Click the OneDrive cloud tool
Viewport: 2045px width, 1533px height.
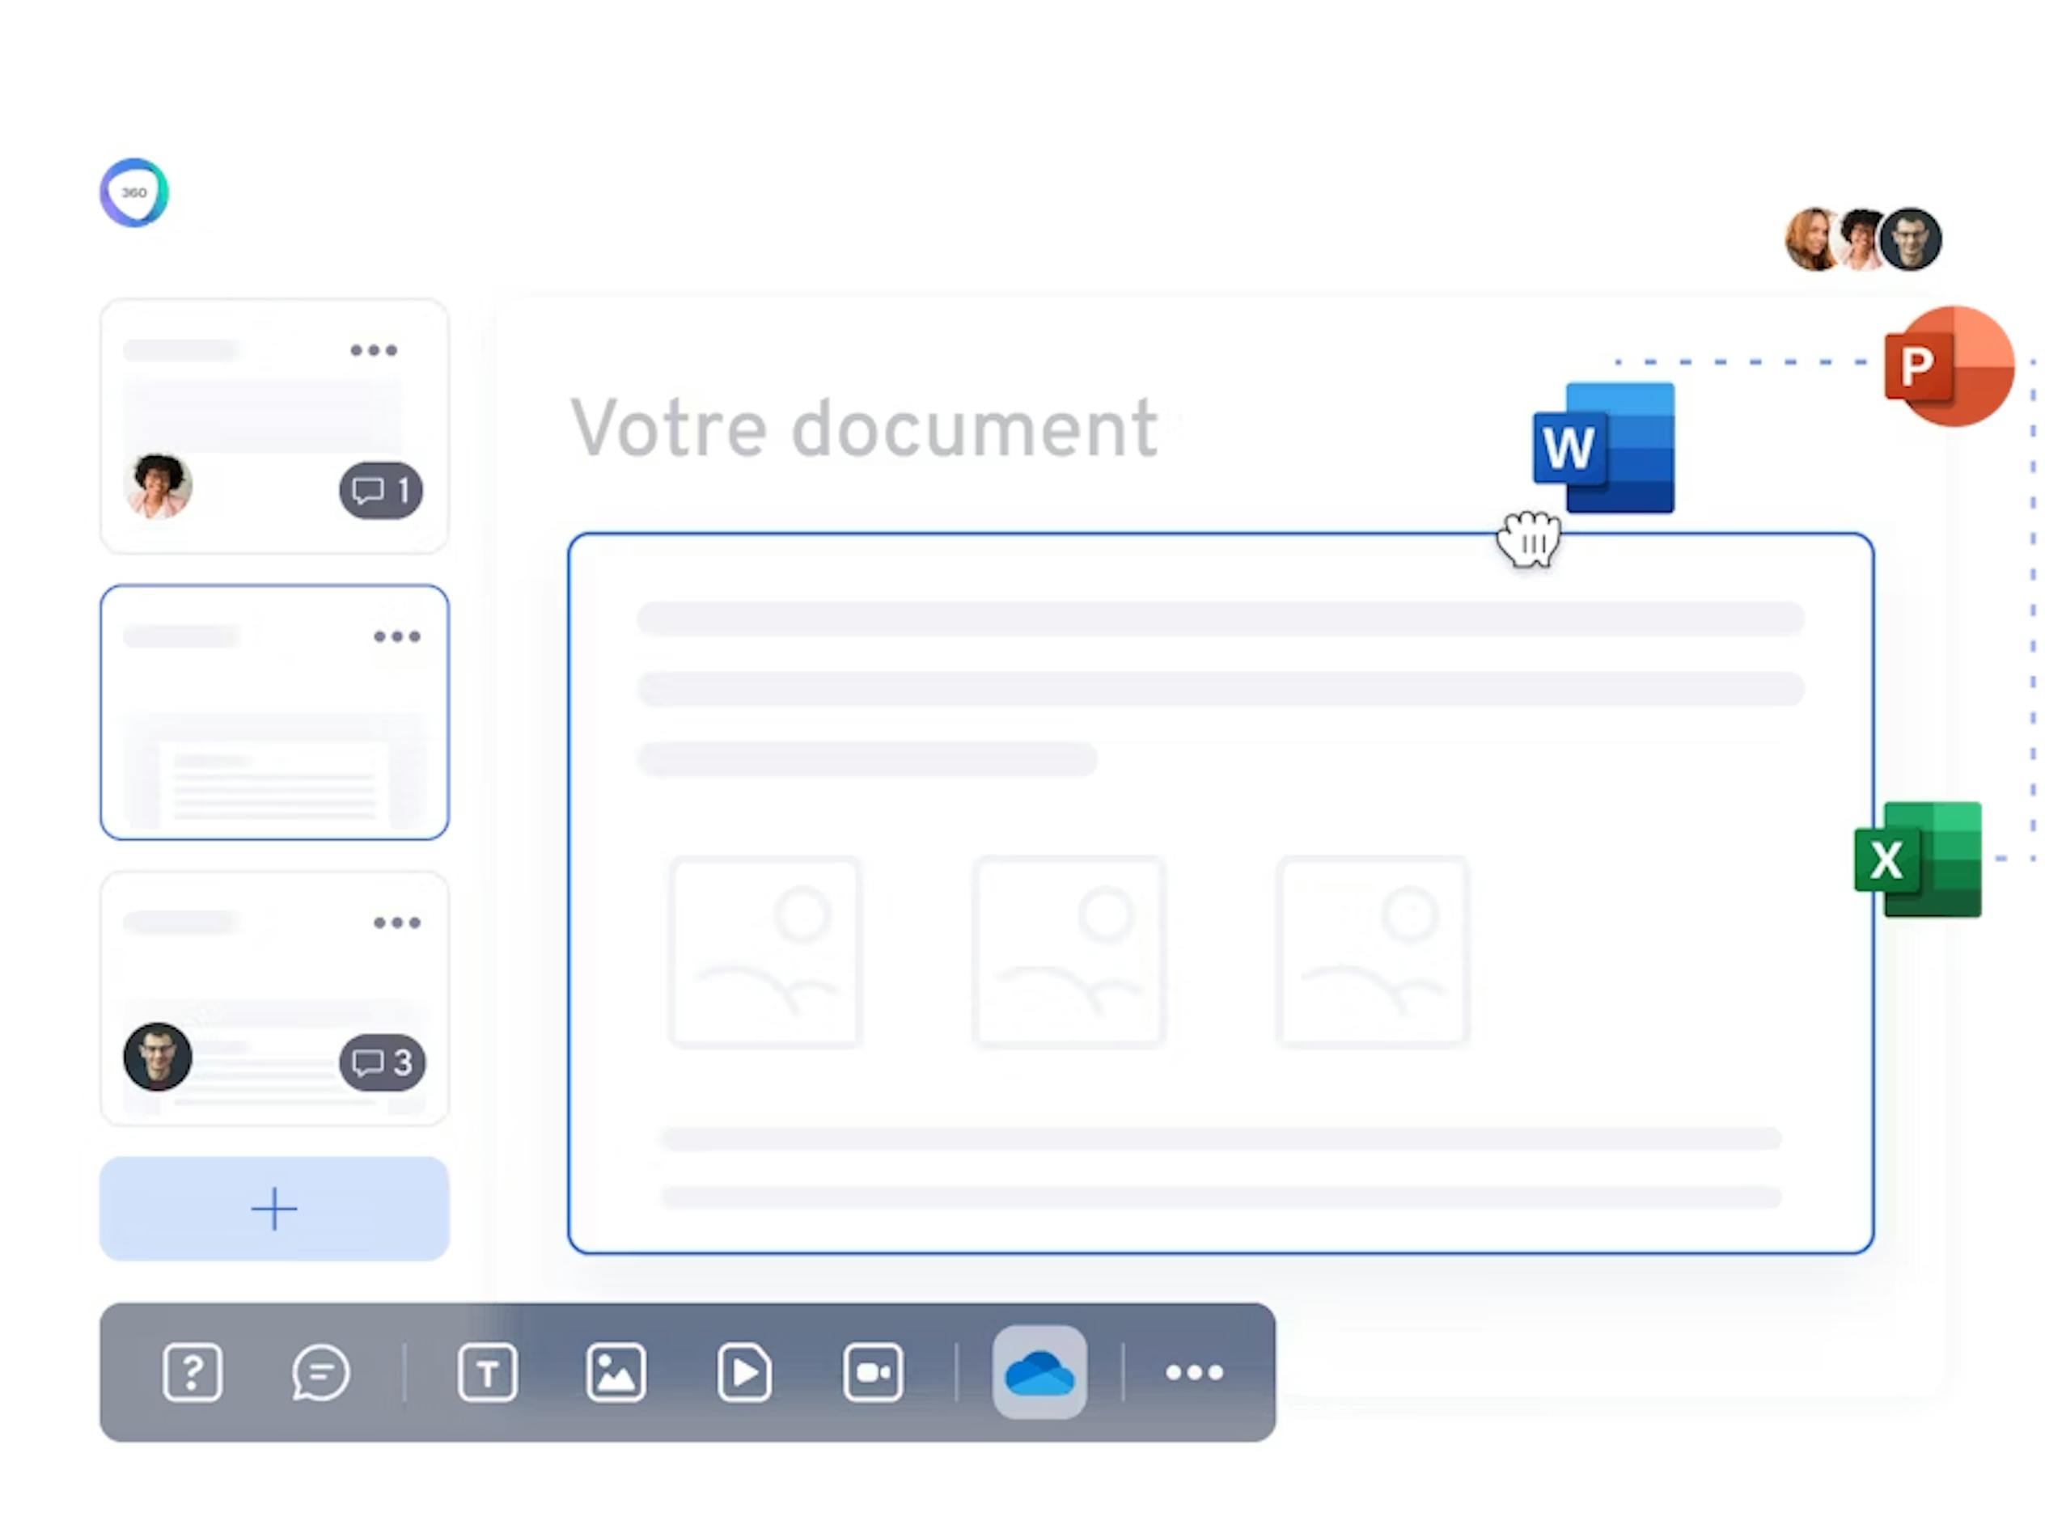tap(1039, 1373)
